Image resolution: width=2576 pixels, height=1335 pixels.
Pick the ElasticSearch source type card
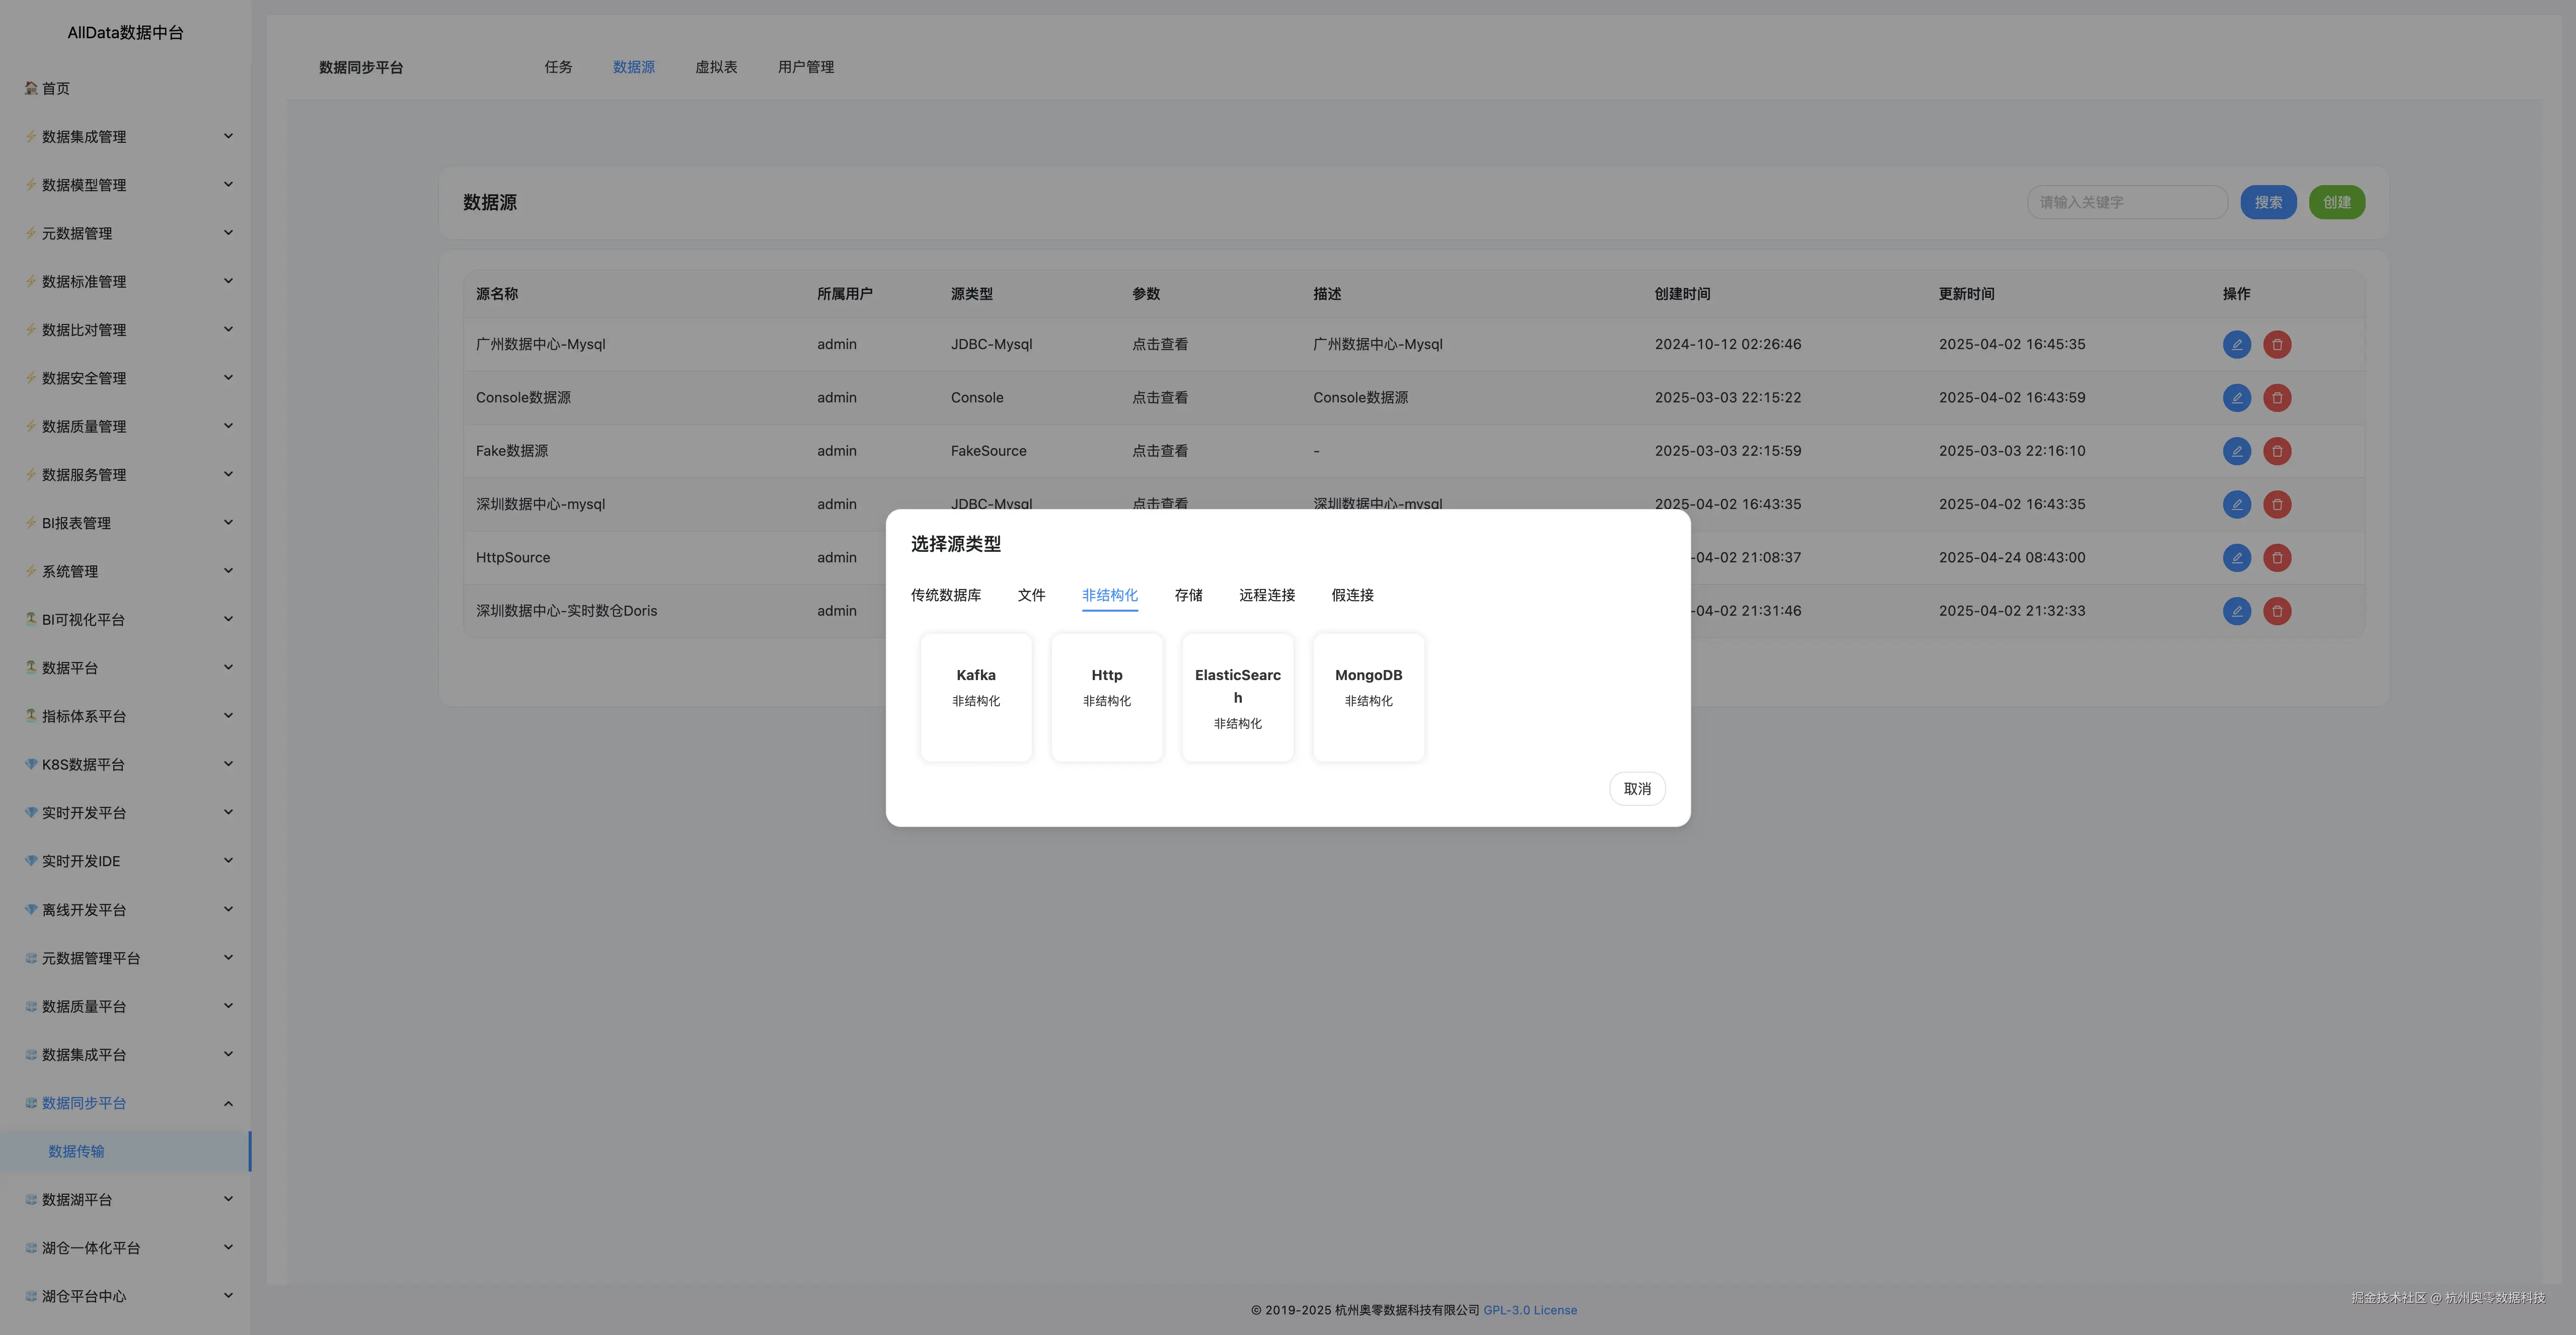pos(1237,697)
